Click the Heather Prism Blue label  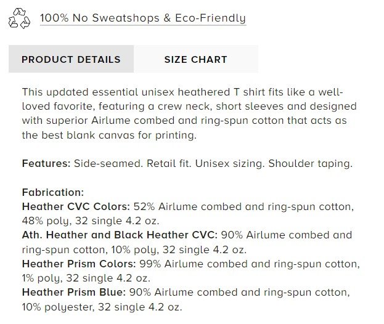click(x=74, y=292)
